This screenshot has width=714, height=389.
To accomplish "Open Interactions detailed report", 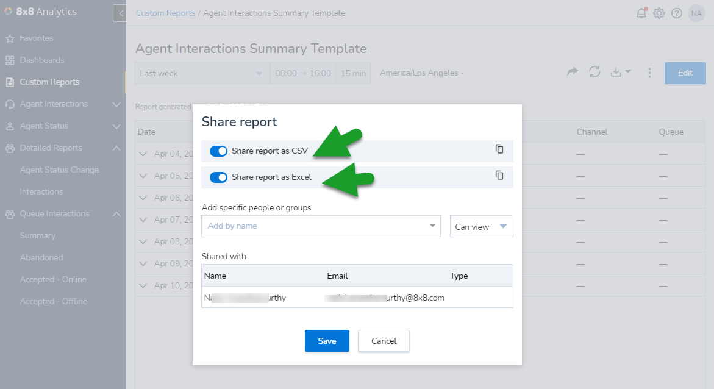I will (41, 192).
